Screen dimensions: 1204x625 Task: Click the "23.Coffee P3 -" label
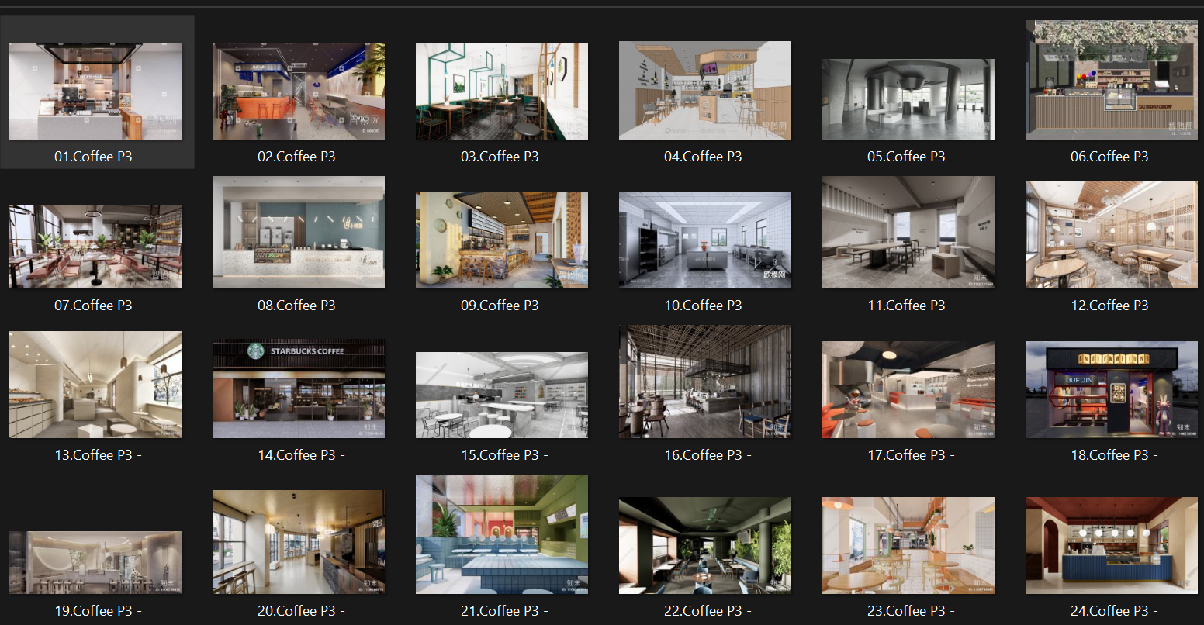pos(911,611)
